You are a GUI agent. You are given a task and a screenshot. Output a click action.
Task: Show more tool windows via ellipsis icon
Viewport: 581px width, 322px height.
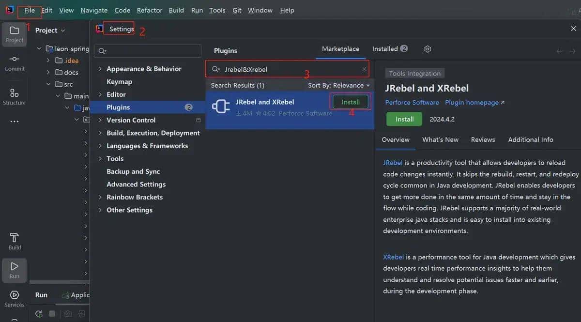pos(15,122)
